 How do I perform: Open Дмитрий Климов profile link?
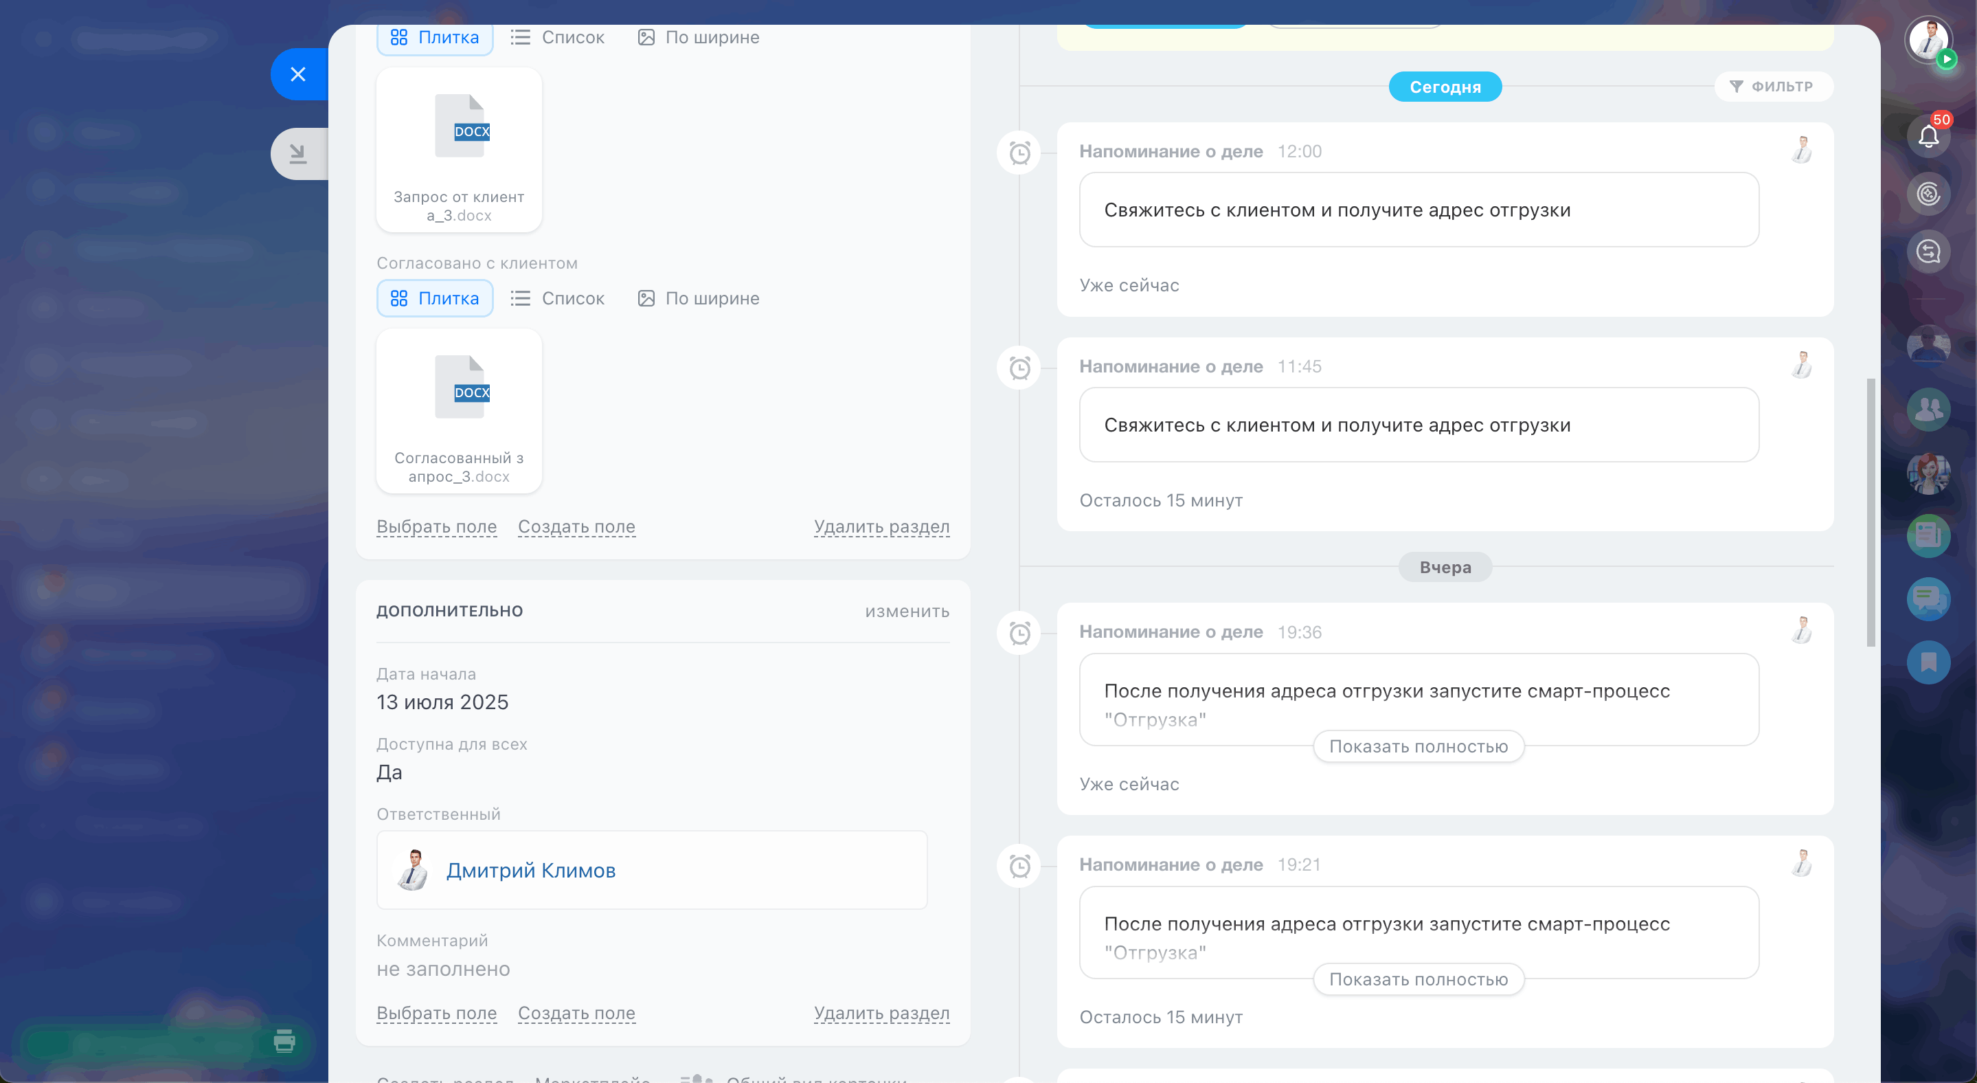point(530,869)
